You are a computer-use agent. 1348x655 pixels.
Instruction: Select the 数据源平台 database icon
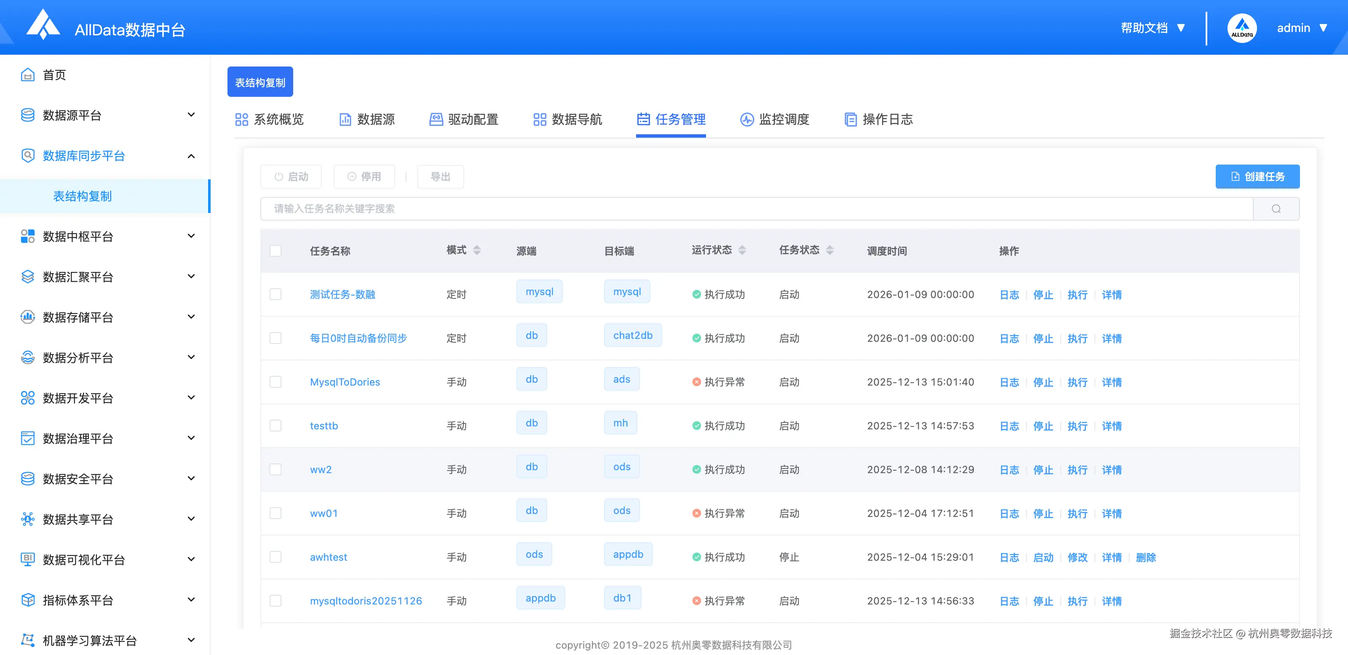(28, 115)
